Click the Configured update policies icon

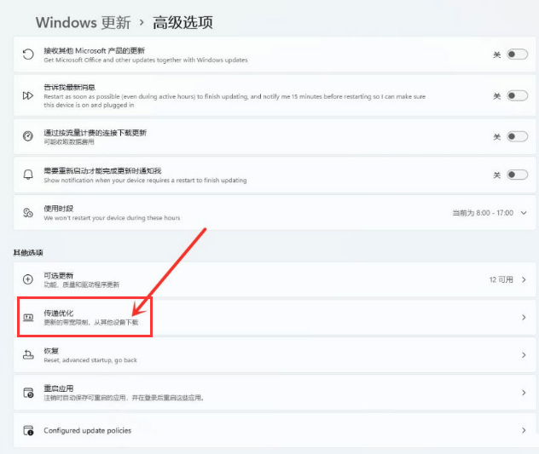tap(28, 430)
